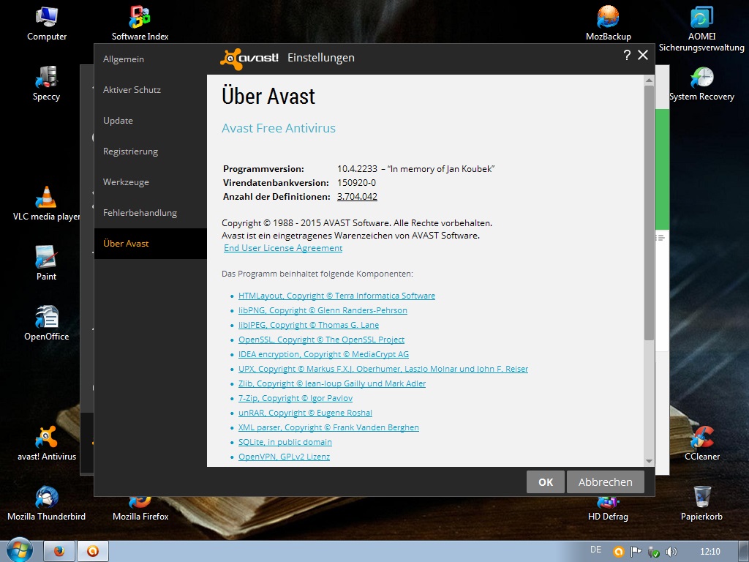
Task: Click the Avast Free Antivirus heading text
Action: pos(279,128)
